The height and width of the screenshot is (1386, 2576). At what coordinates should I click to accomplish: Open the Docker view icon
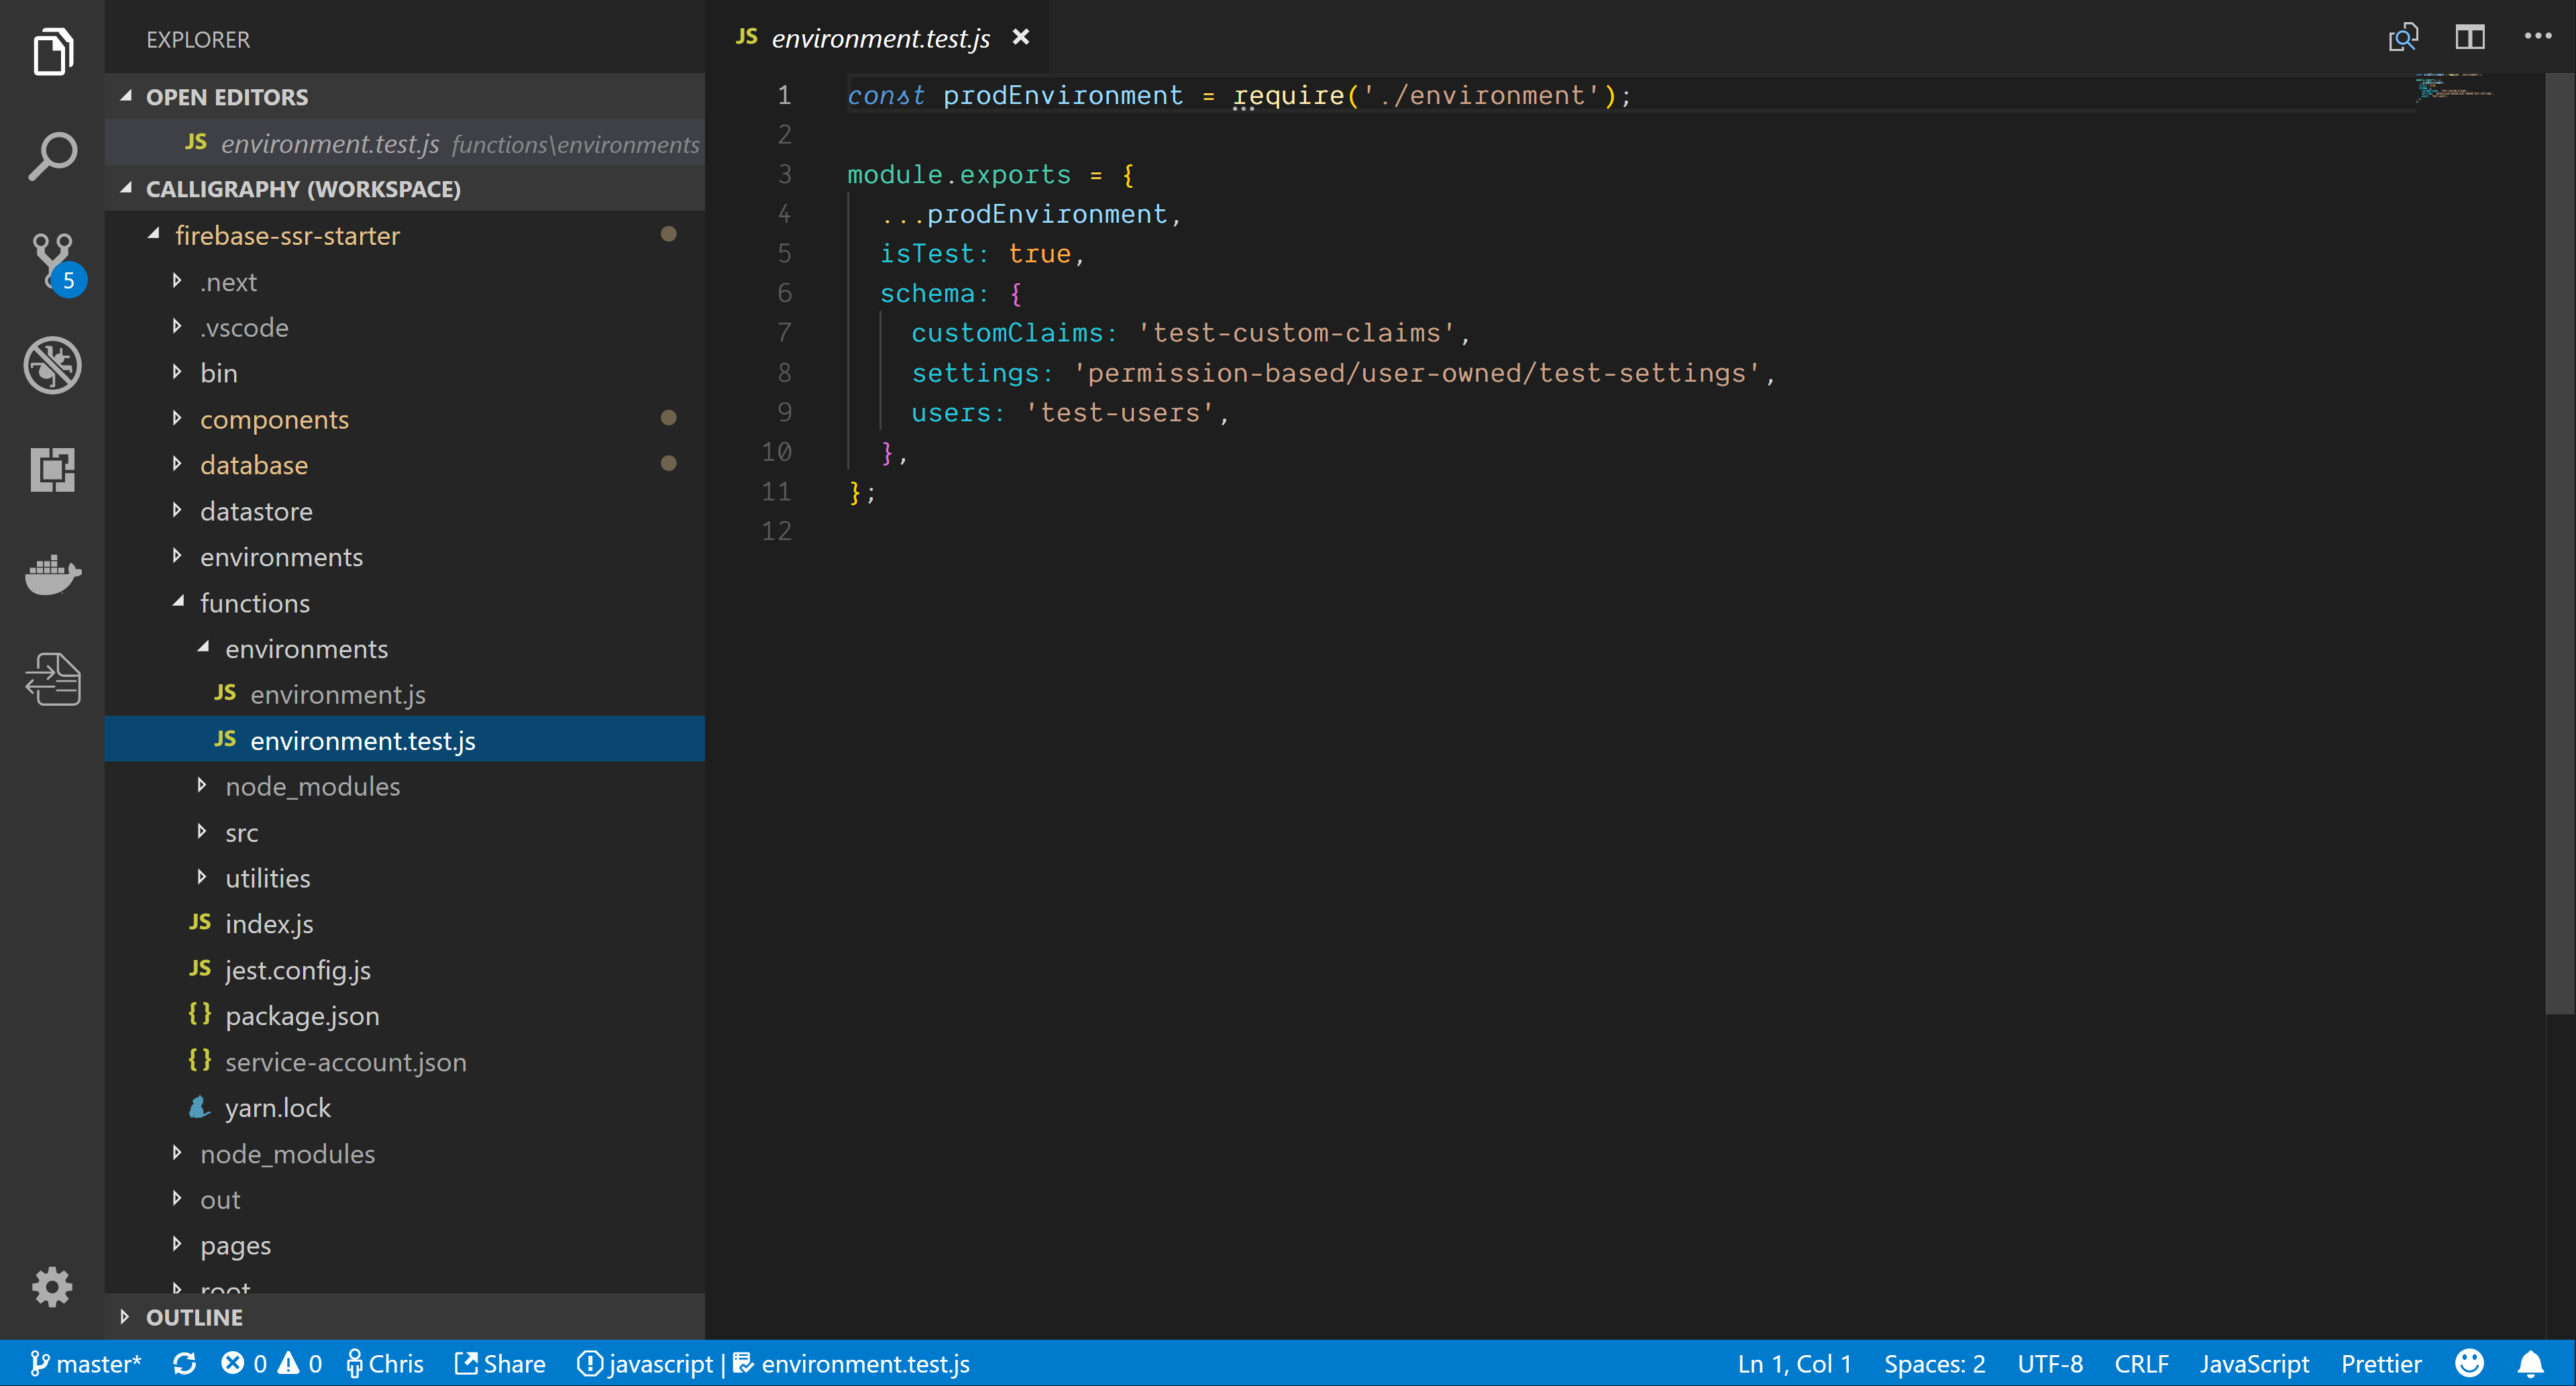coord(52,574)
